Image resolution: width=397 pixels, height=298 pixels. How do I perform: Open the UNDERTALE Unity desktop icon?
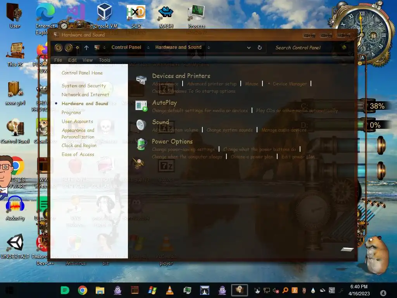point(15,246)
